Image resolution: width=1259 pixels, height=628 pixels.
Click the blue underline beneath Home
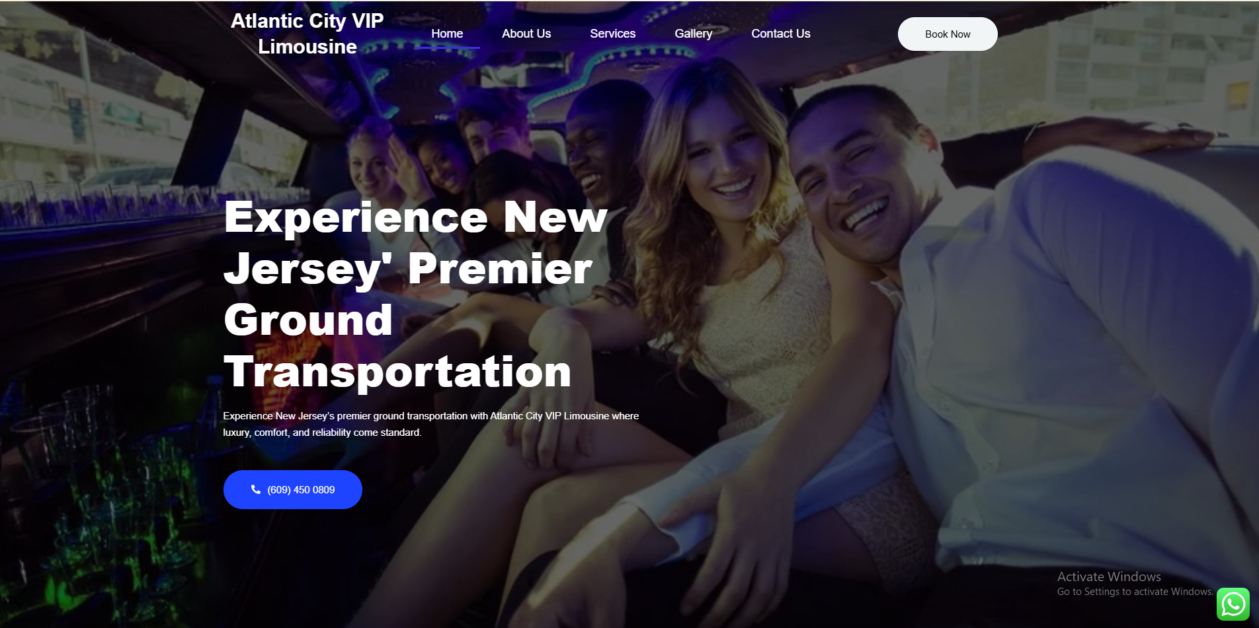point(447,48)
